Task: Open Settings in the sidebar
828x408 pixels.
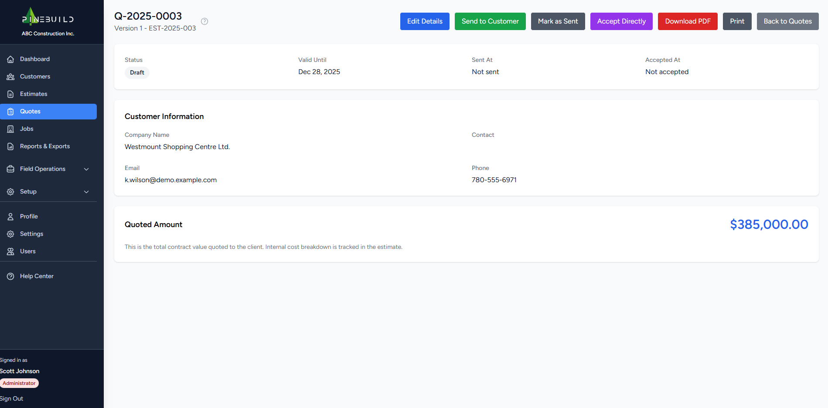Action: point(31,234)
